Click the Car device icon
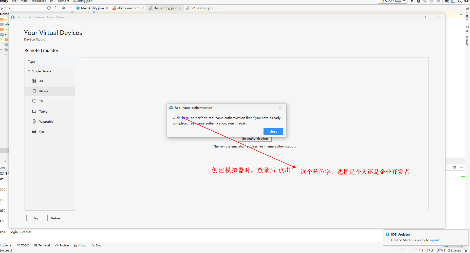Viewport: 470px width, 253px height. click(34, 132)
